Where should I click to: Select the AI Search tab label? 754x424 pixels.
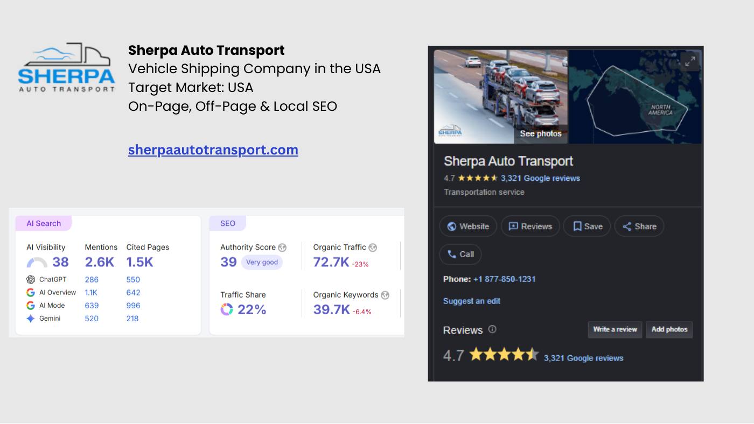(44, 223)
